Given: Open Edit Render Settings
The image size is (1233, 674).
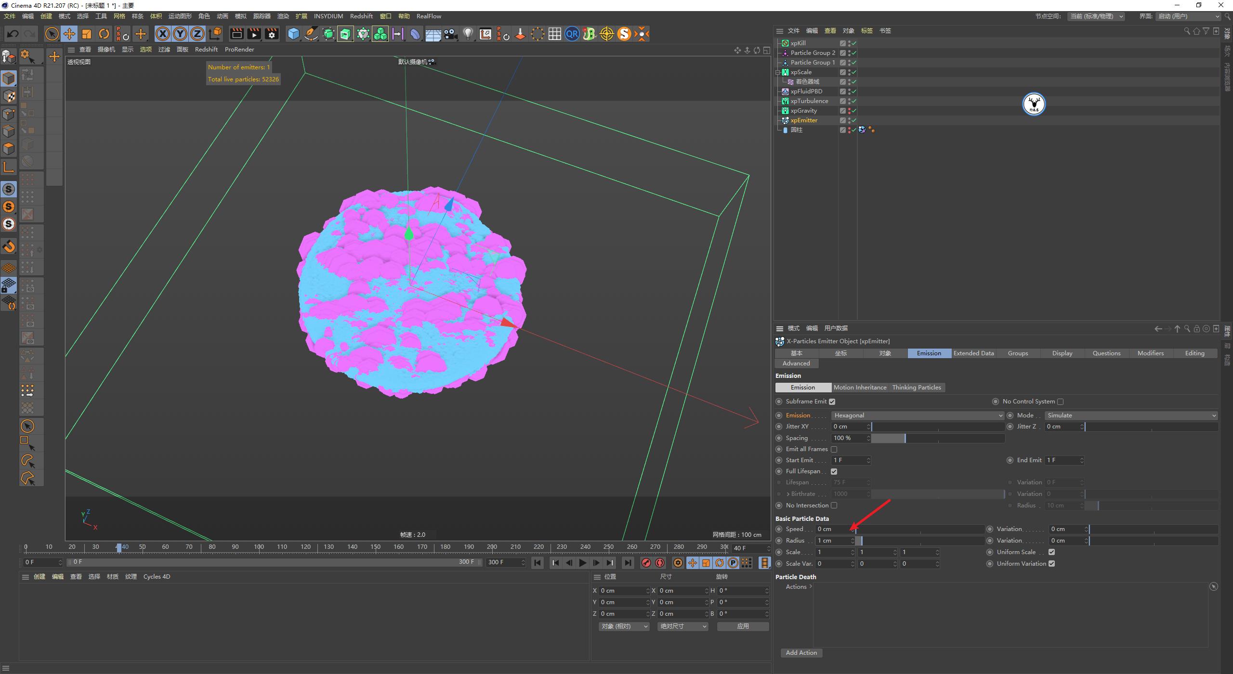Looking at the screenshot, I should point(271,34).
